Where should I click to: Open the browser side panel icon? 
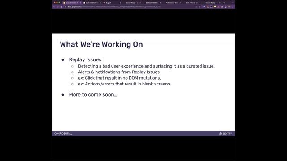tap(226, 7)
